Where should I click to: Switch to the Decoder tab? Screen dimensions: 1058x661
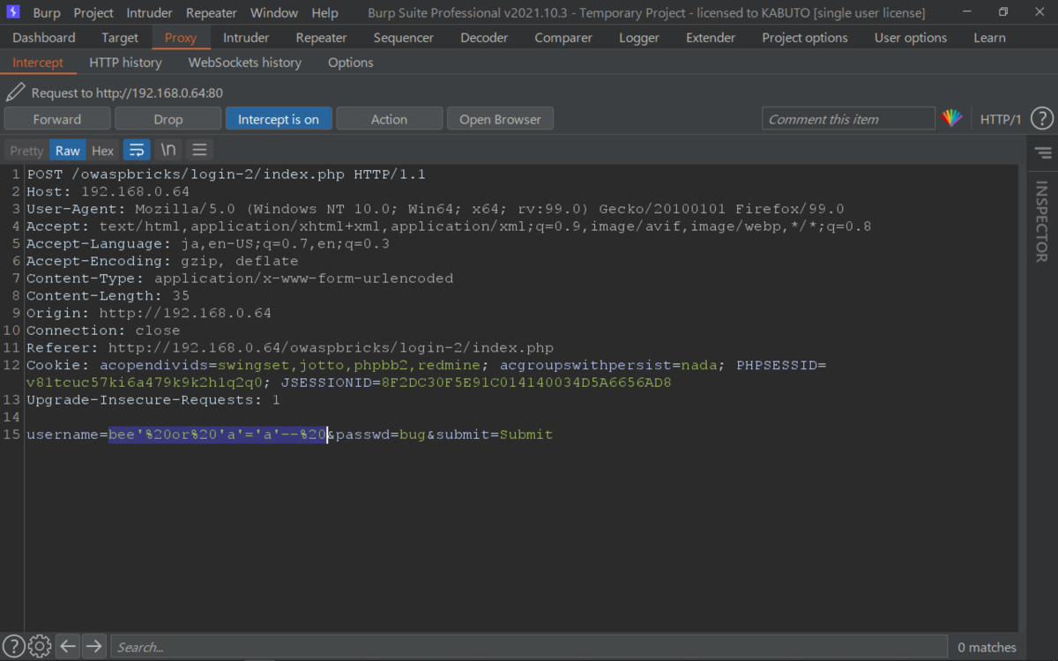tap(484, 38)
